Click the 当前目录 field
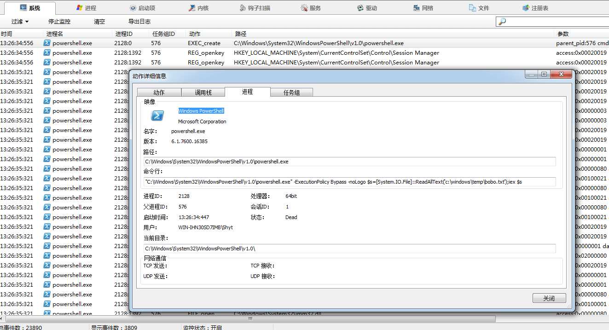 coord(349,249)
